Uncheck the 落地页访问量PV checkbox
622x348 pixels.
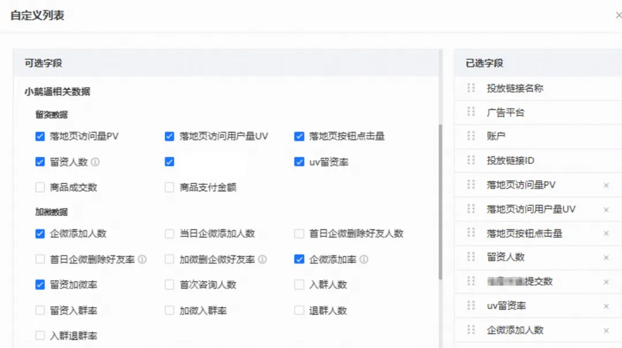[x=40, y=136]
